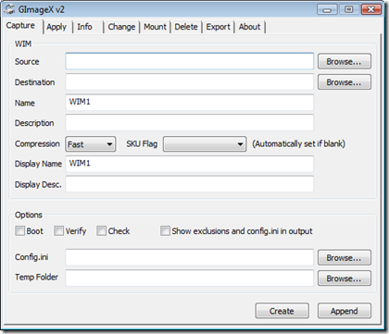Viewport: 389px width, 334px height.
Task: Close the GImageX window
Action: [x=370, y=9]
